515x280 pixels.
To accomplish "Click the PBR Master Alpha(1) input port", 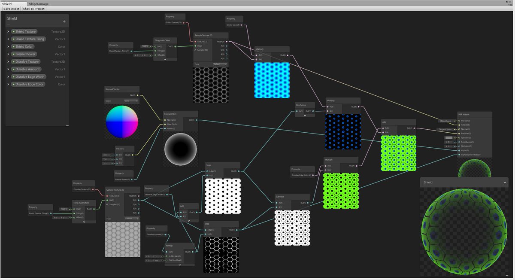I will [x=459, y=150].
